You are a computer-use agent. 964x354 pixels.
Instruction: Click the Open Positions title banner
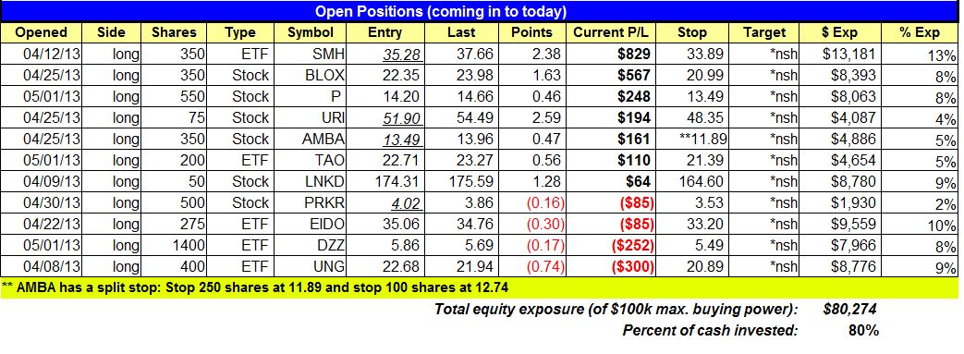pyautogui.click(x=440, y=11)
